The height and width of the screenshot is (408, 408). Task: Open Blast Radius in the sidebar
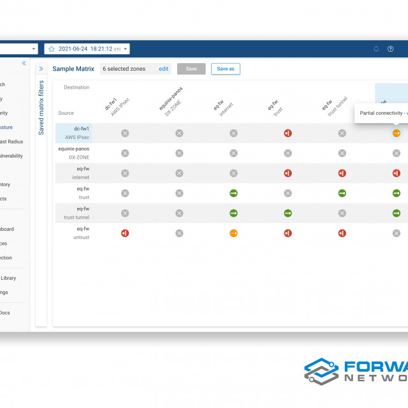click(x=11, y=142)
